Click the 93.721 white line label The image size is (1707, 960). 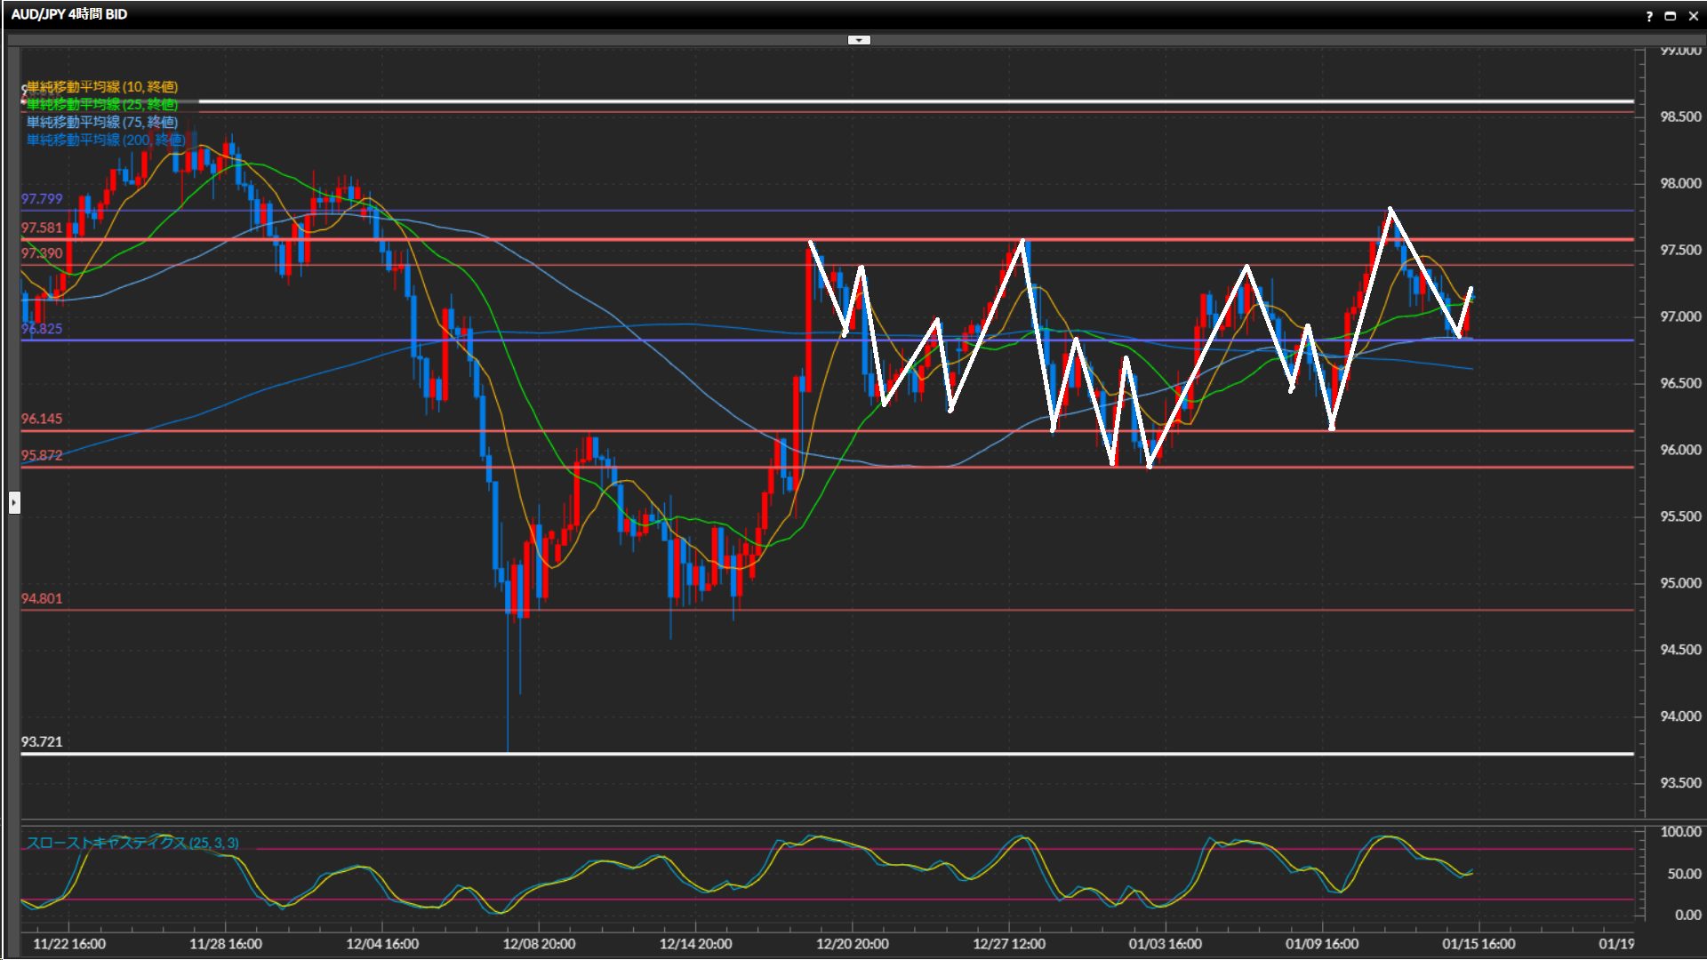(42, 742)
